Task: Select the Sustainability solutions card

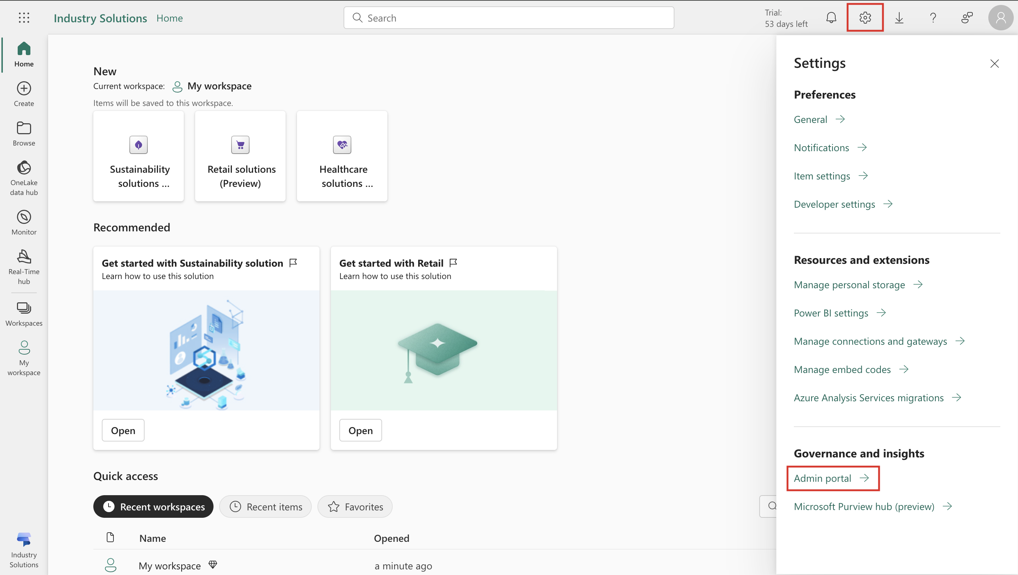Action: (138, 156)
